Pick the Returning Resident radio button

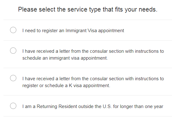click(13, 106)
